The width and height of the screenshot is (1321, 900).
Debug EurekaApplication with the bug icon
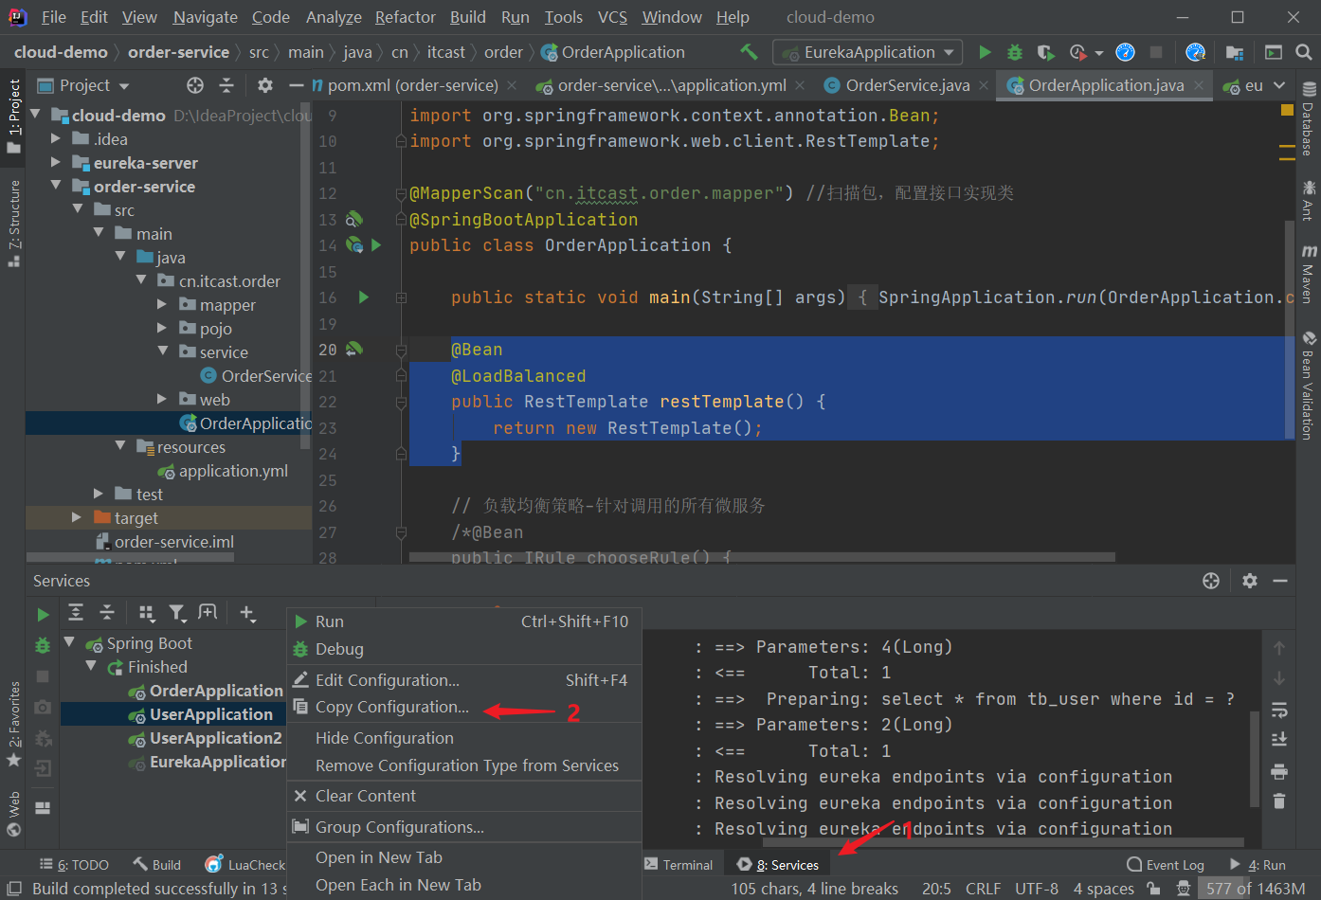tap(1015, 52)
